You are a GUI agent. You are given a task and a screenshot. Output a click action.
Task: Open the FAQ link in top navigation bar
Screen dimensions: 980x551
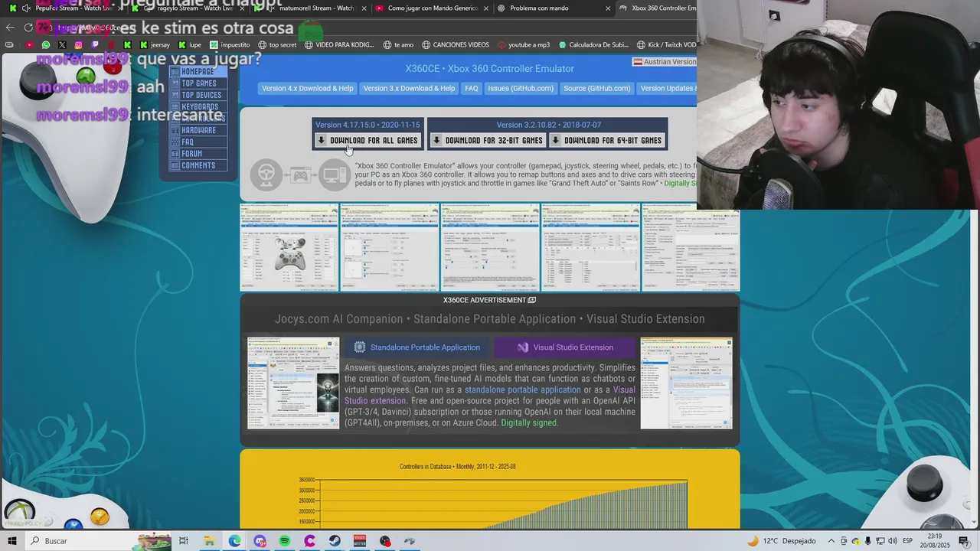click(472, 88)
